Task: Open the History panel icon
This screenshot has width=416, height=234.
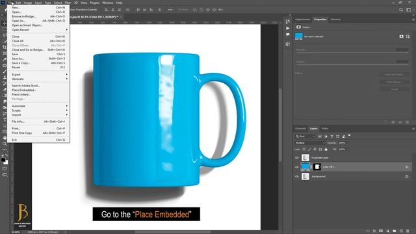Action: (x=288, y=21)
